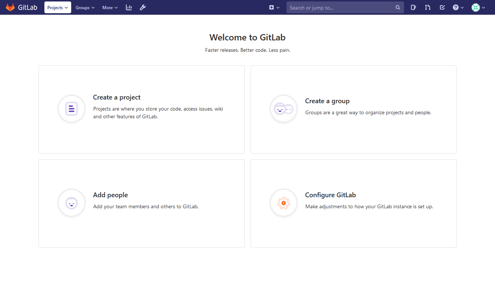This screenshot has width=495, height=303.
Task: Click the GitLab fox logo
Action: (x=10, y=7)
